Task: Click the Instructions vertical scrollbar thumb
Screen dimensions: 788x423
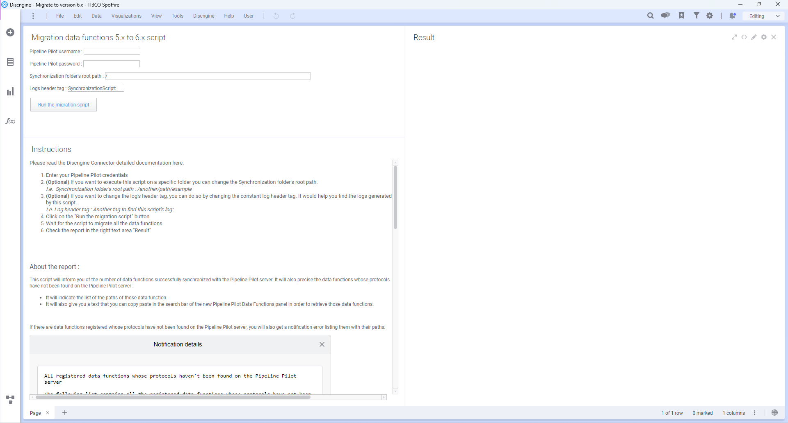Action: [x=395, y=197]
